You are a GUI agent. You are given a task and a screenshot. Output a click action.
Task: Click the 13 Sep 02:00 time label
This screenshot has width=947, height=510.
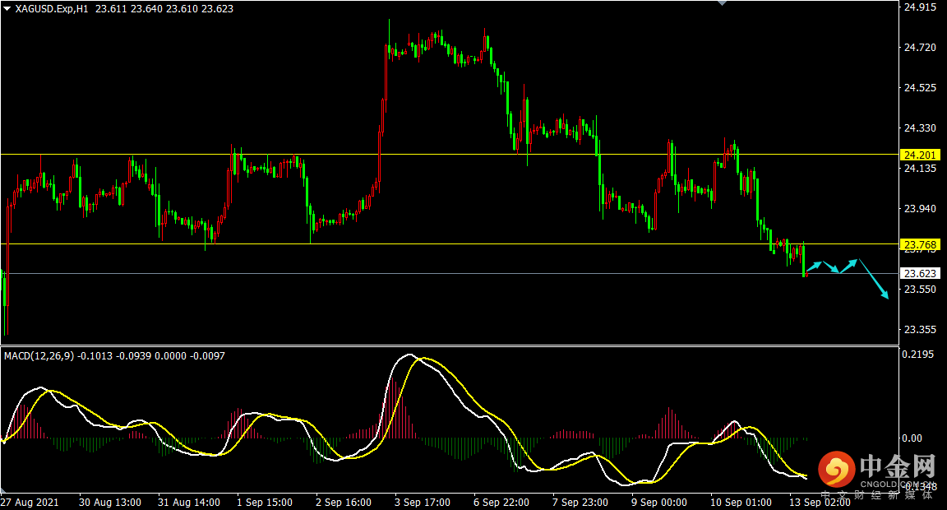click(820, 502)
